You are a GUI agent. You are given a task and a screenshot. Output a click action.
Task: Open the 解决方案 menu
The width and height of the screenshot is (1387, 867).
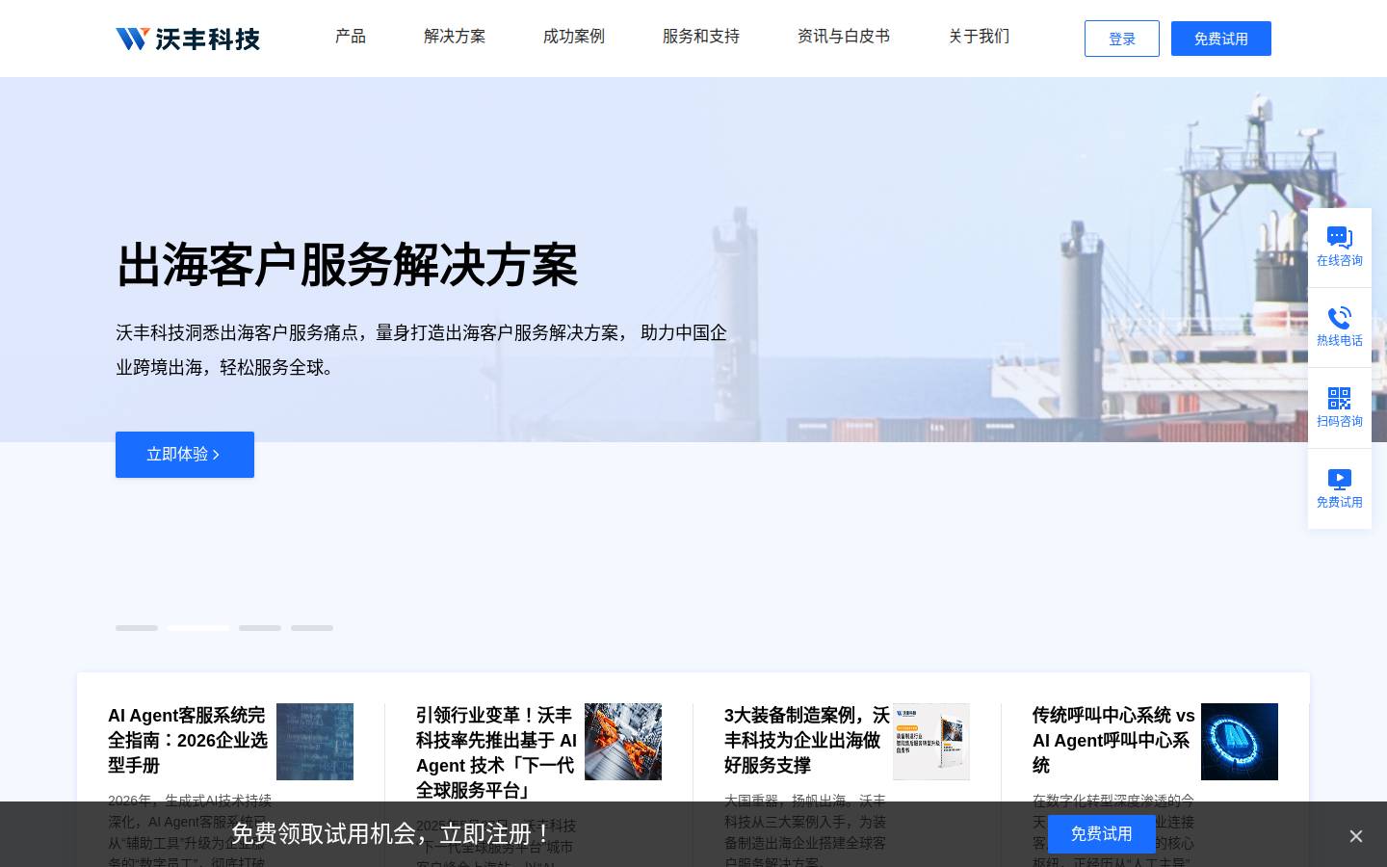coord(455,37)
